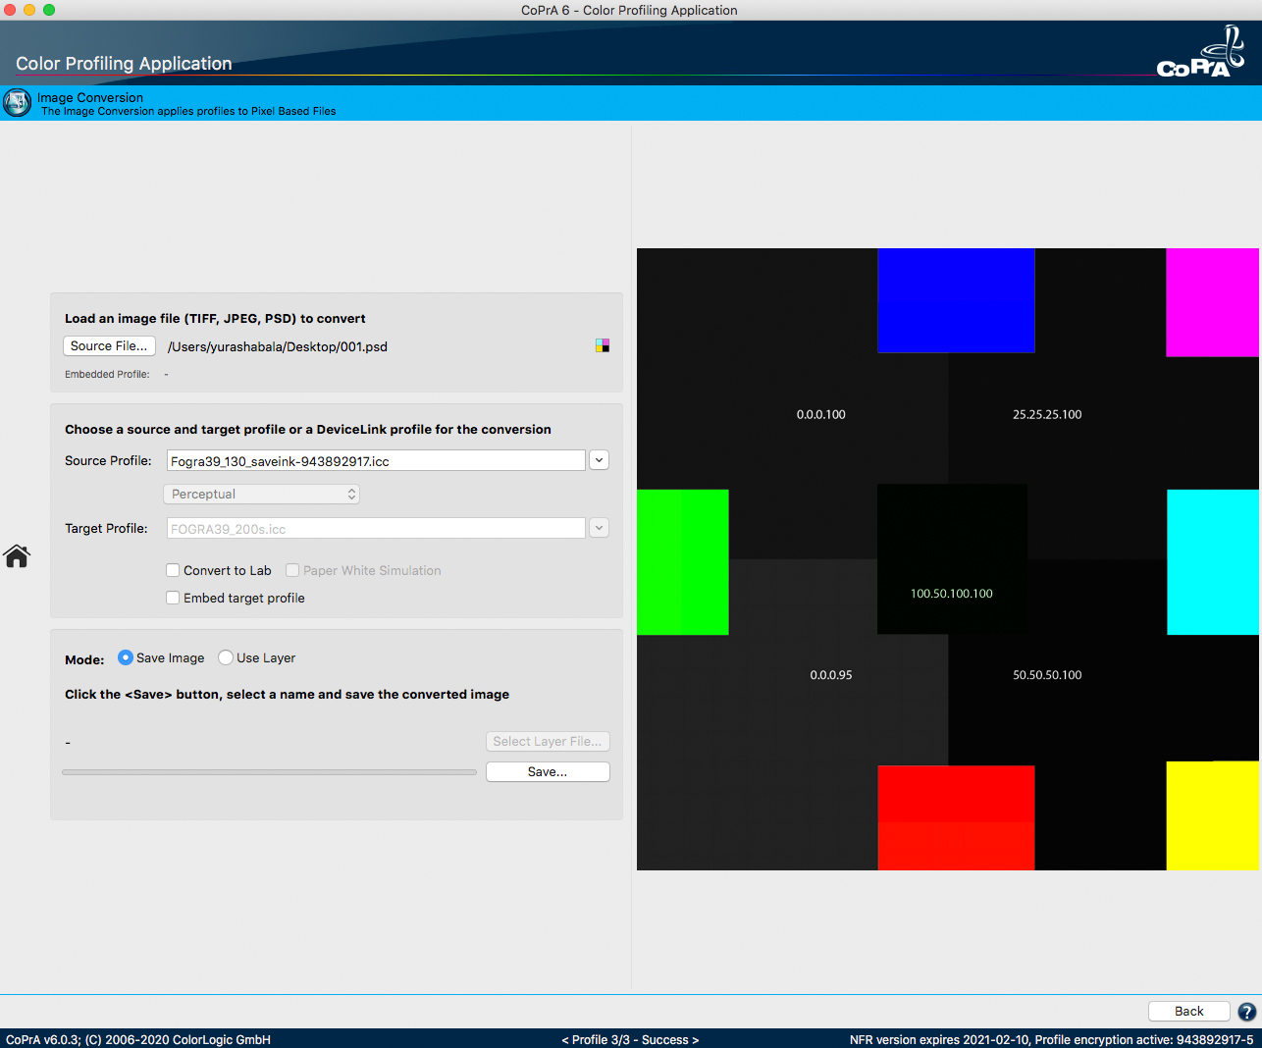Click the Image Conversion heading text
This screenshot has height=1048, width=1262.
pyautogui.click(x=90, y=97)
